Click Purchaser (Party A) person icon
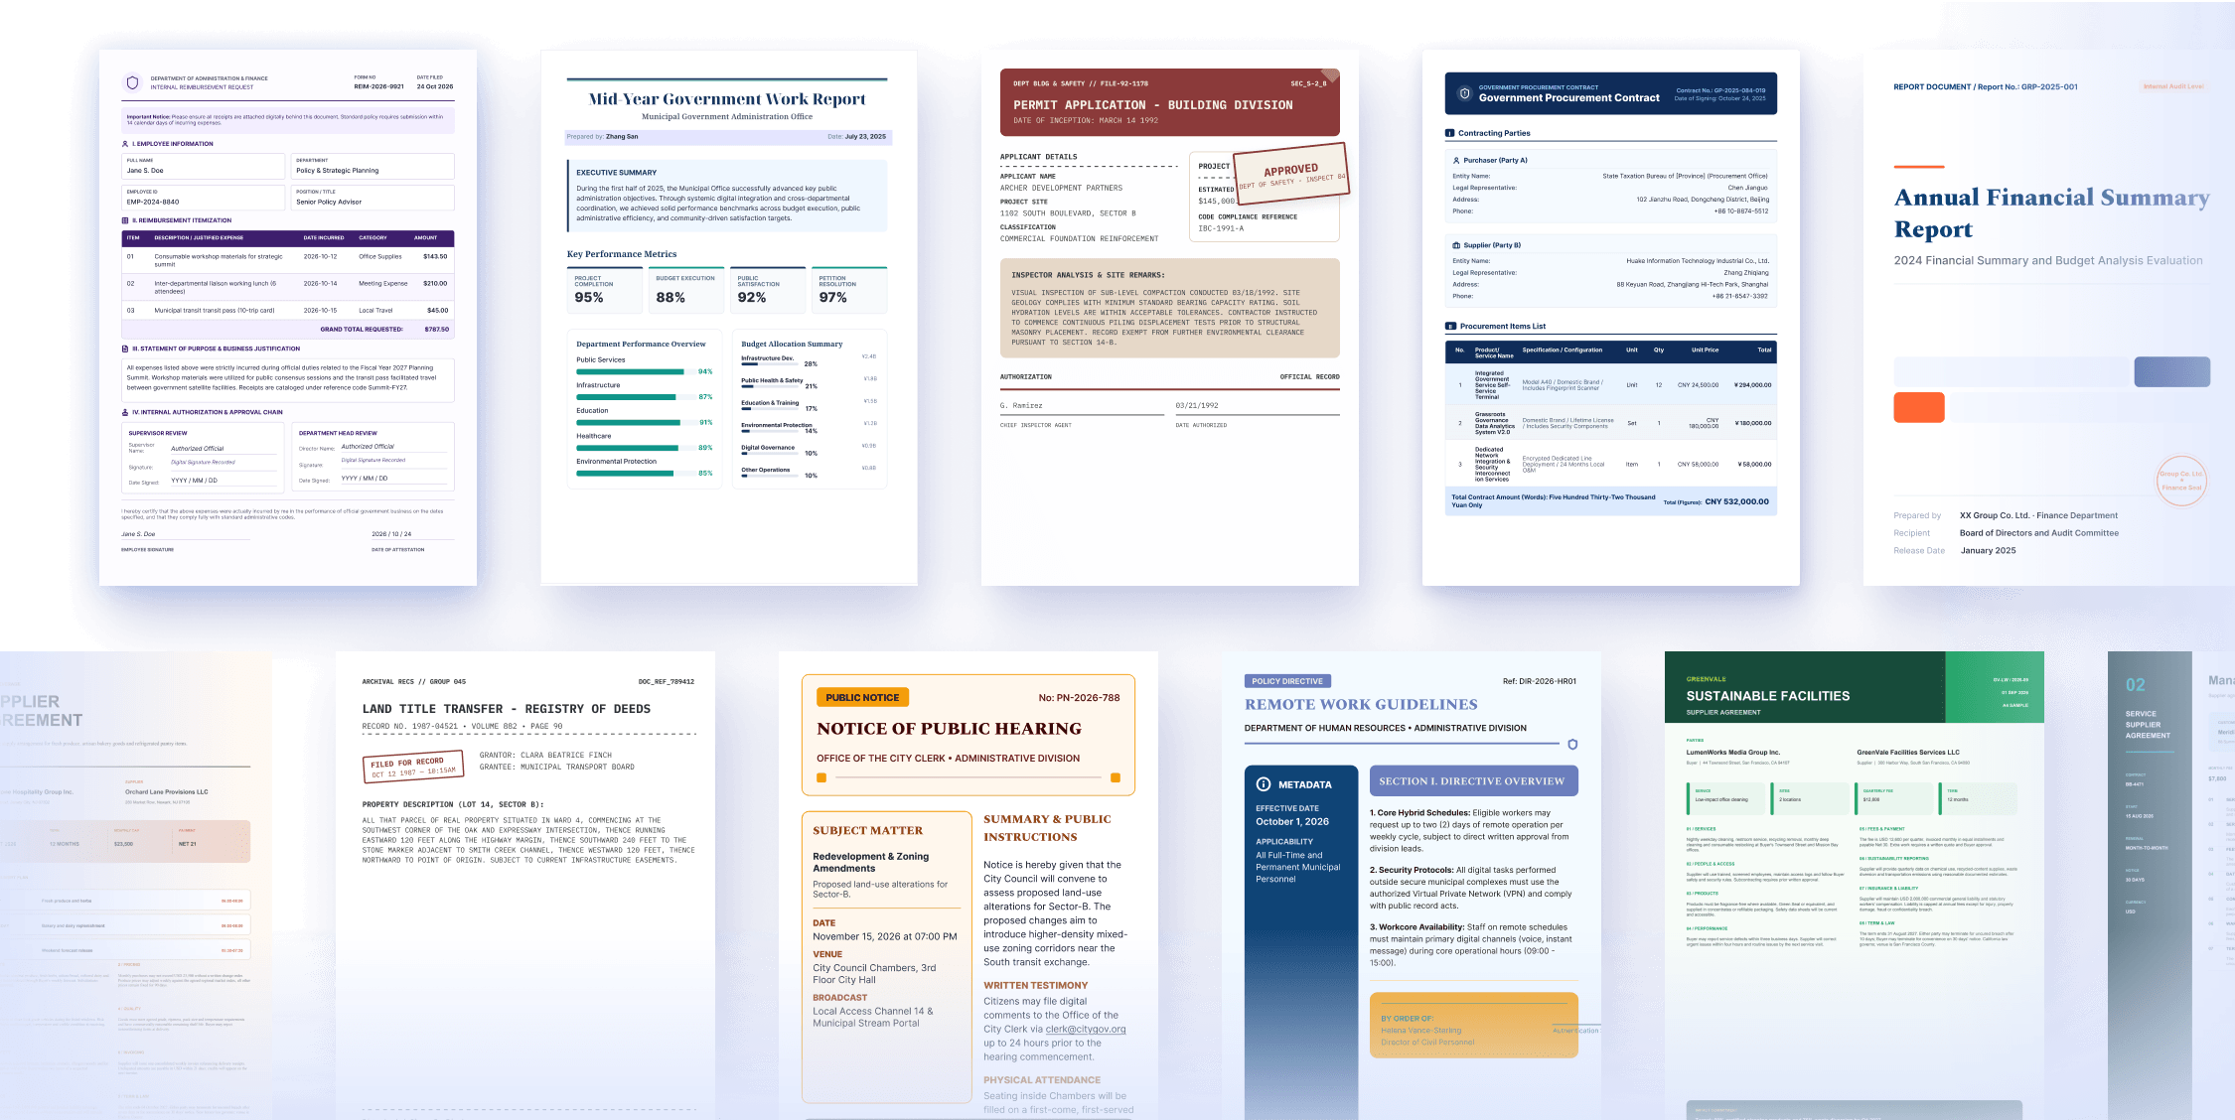This screenshot has width=2235, height=1120. point(1456,160)
